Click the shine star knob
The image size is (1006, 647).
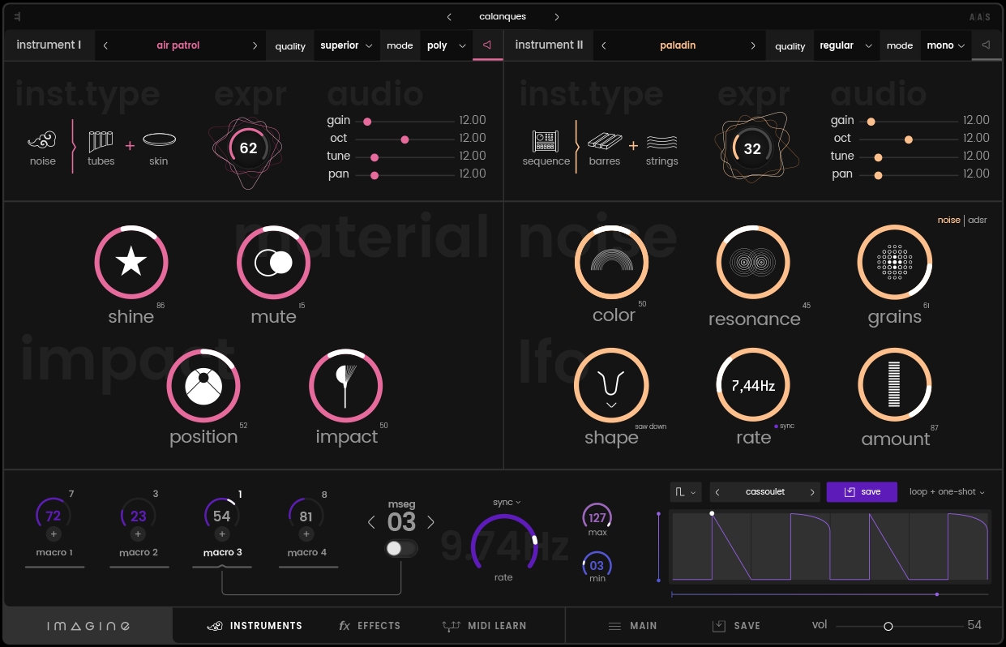coord(131,263)
